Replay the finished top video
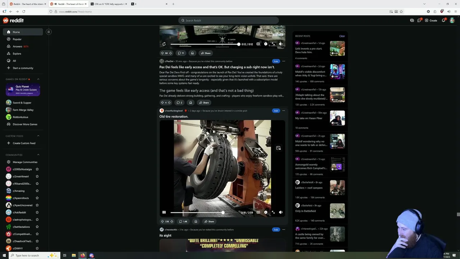Screen dimensions: 460x259 (164, 44)
